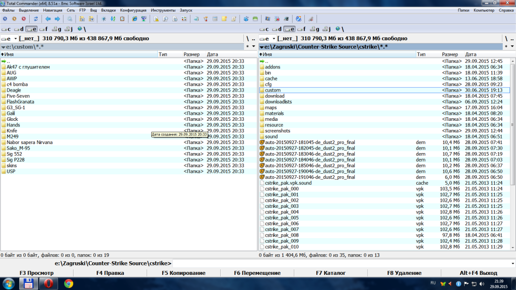Go to root in right panel

click(x=506, y=38)
